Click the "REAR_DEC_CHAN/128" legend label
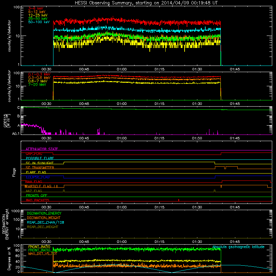Screen dimensions: 276x276 [x=46, y=222]
